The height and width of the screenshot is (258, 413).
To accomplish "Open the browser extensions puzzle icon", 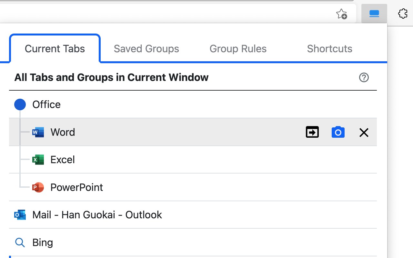I will point(402,14).
